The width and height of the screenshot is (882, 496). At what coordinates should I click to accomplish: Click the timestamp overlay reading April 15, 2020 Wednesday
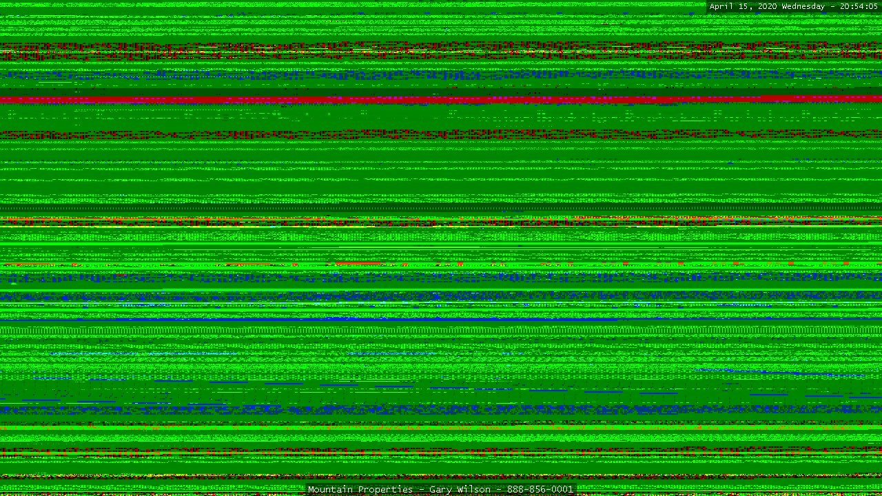coord(794,6)
